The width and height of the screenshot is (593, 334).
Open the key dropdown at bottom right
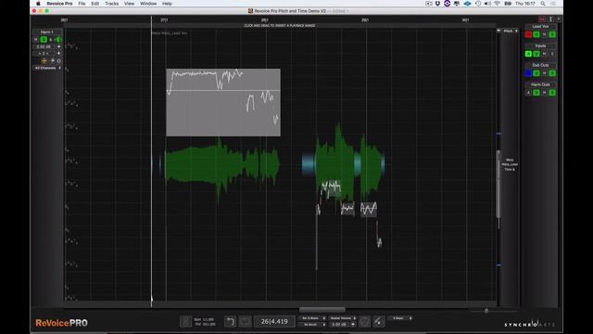point(400,318)
